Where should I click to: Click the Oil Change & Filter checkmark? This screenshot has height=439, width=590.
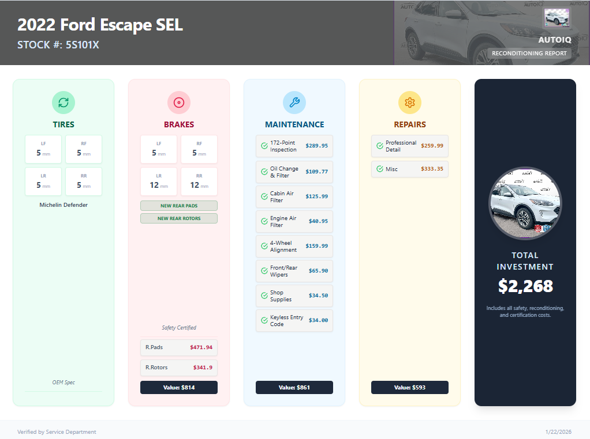pyautogui.click(x=264, y=172)
